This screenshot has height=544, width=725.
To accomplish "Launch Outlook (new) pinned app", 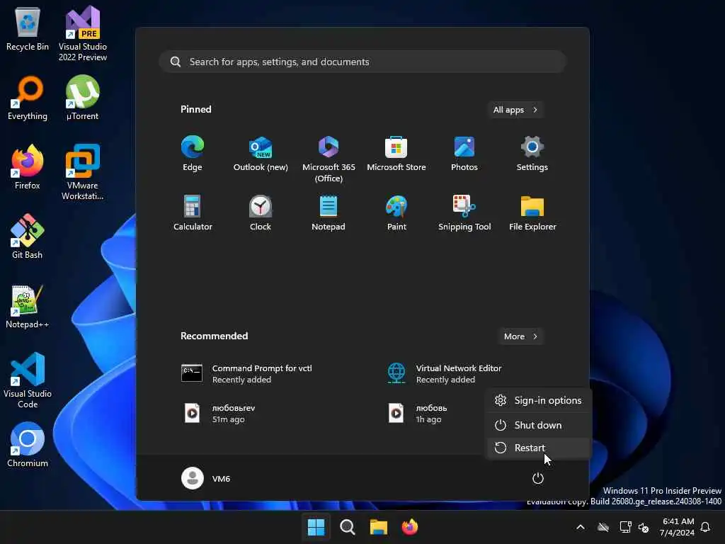I will point(261,154).
